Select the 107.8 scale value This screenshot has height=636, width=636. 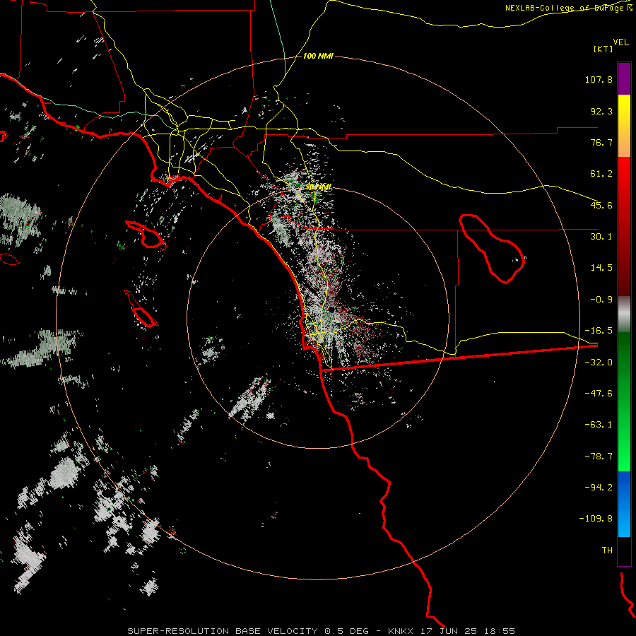[x=599, y=79]
